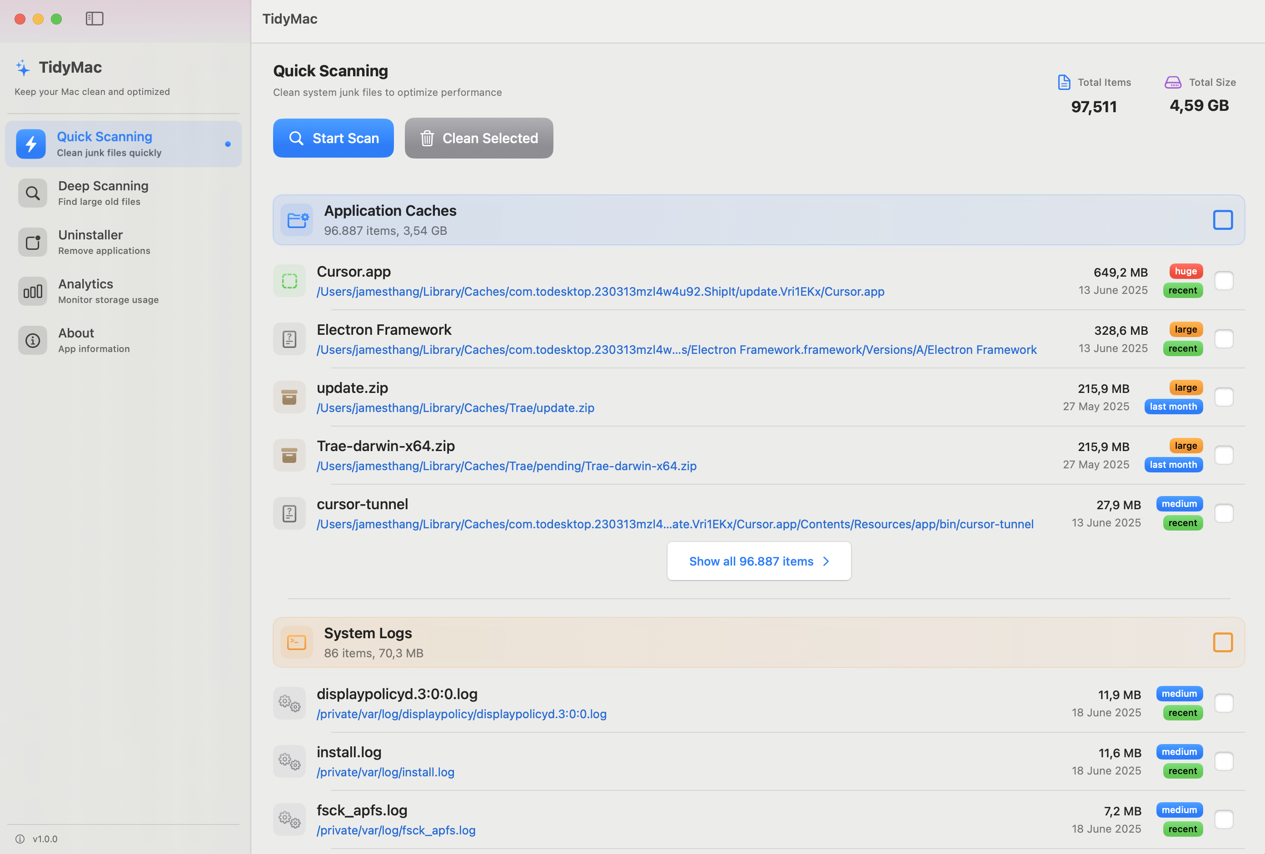This screenshot has width=1265, height=854.
Task: Click the Clean Selected button
Action: pos(478,138)
